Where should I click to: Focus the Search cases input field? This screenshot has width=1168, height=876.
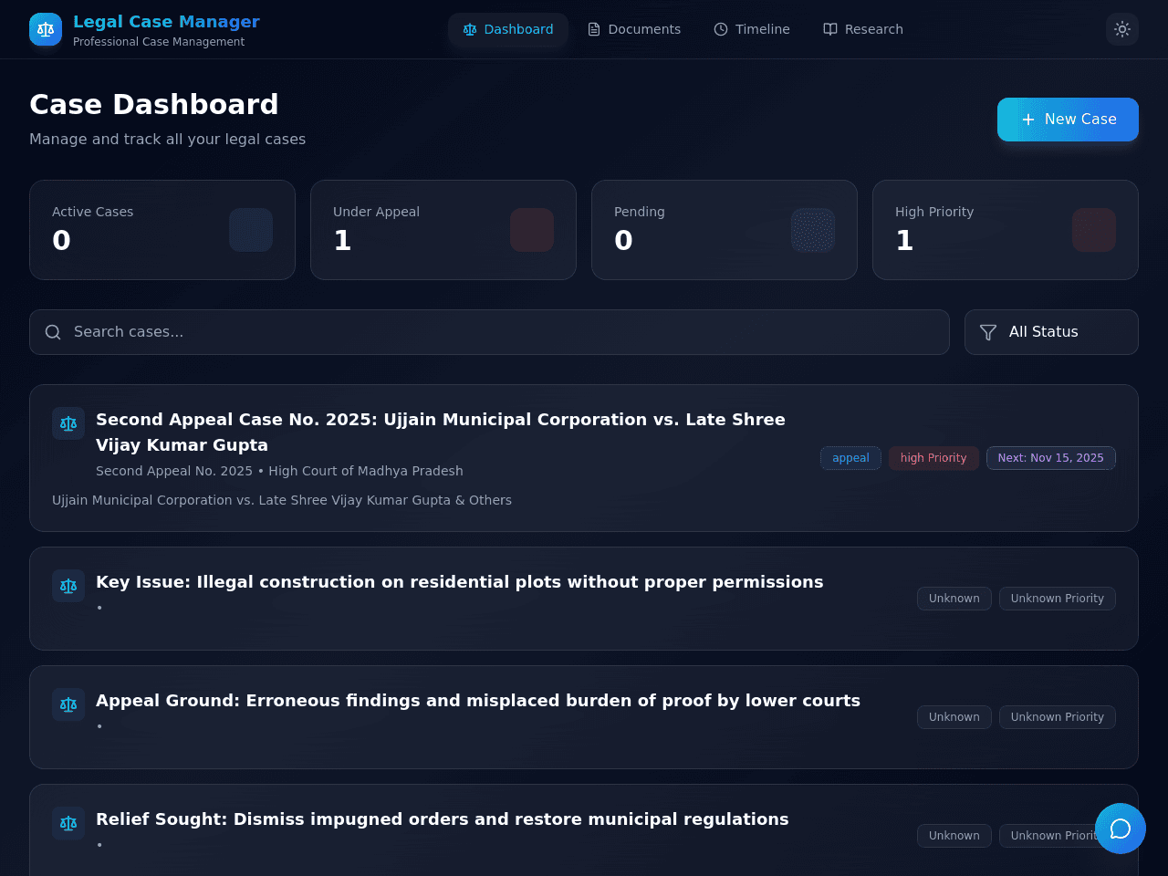coord(489,332)
